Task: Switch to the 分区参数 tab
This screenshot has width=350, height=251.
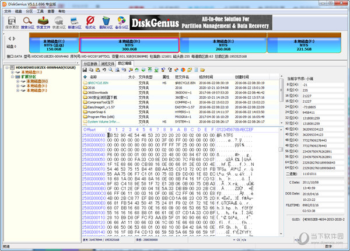Action: [x=90, y=64]
